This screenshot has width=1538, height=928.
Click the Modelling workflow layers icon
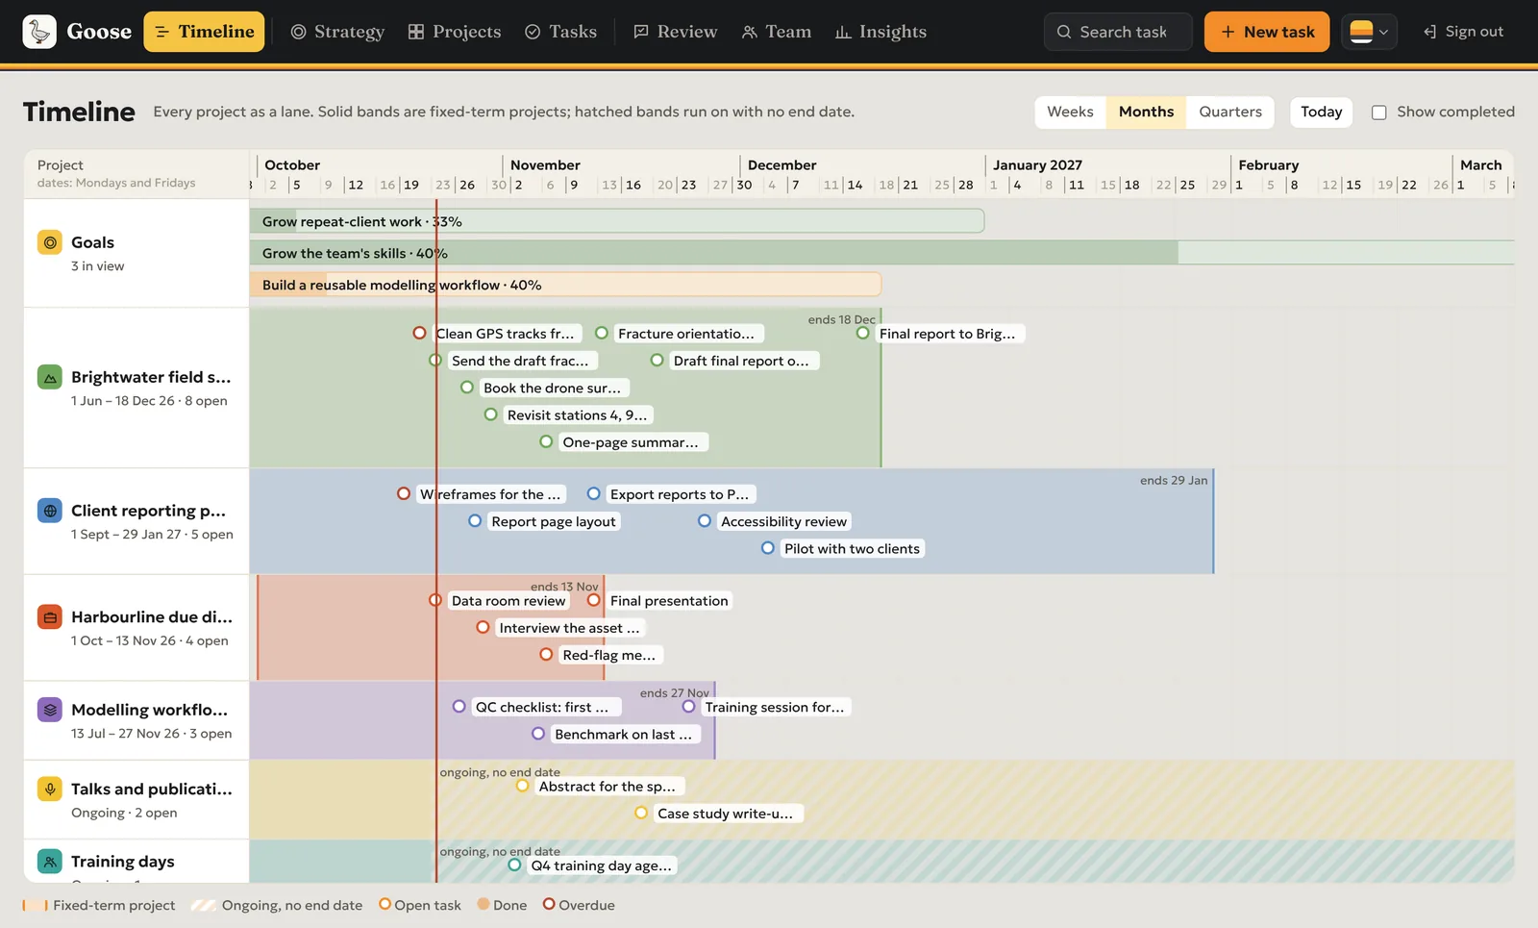click(x=50, y=710)
